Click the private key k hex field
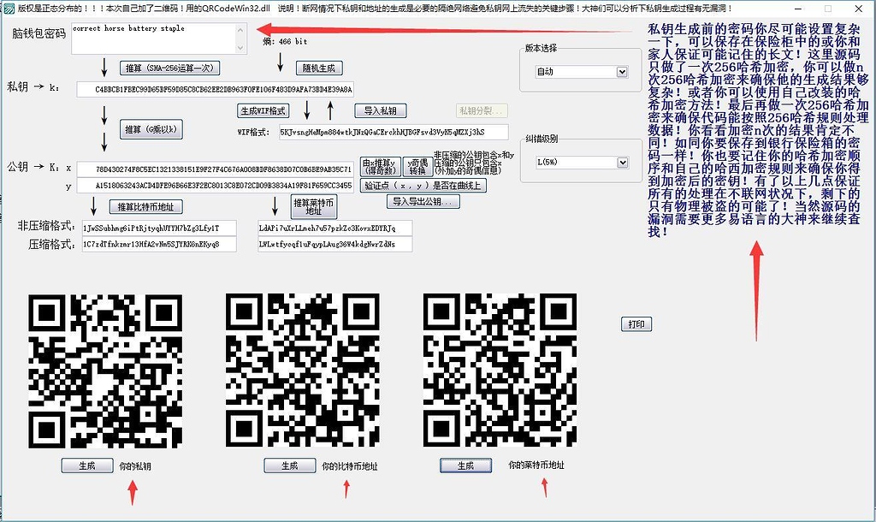The height and width of the screenshot is (522, 876). click(x=215, y=89)
